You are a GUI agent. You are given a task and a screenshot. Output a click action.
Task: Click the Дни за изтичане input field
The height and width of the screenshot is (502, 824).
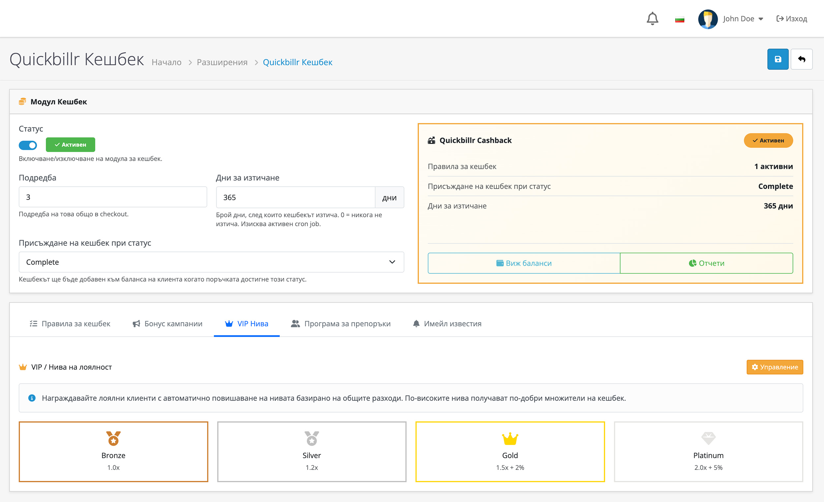(295, 198)
